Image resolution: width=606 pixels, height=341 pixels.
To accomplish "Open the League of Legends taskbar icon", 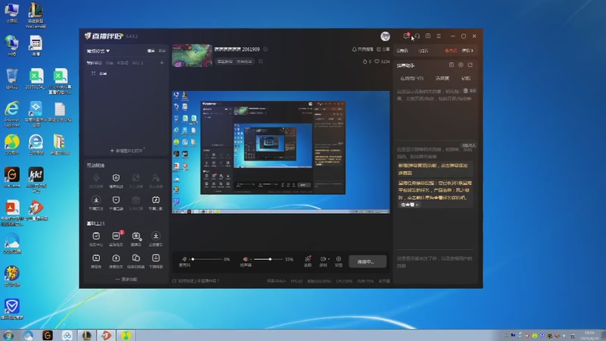I will 86,335.
